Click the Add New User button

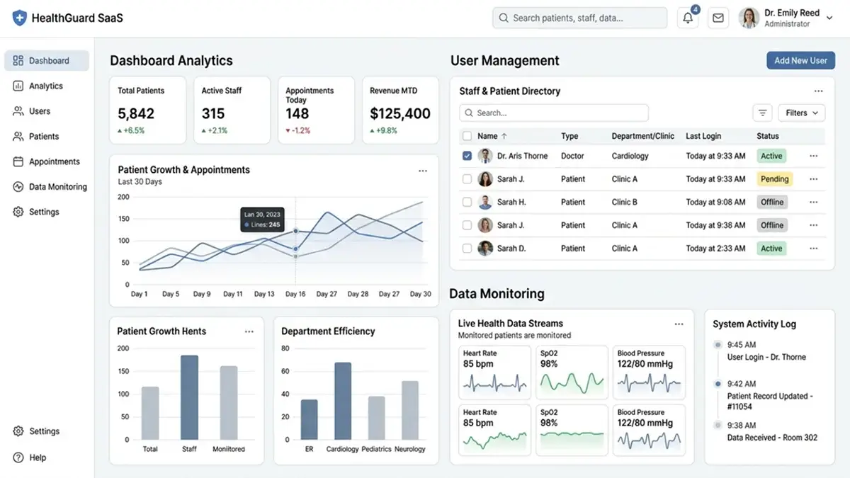tap(800, 60)
